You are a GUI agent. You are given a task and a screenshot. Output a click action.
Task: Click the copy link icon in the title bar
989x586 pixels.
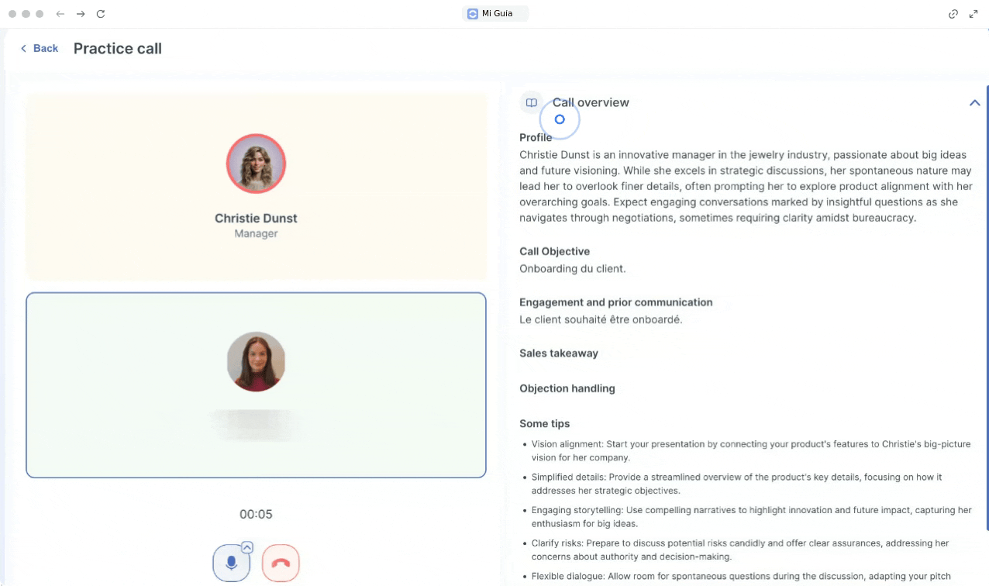(953, 14)
